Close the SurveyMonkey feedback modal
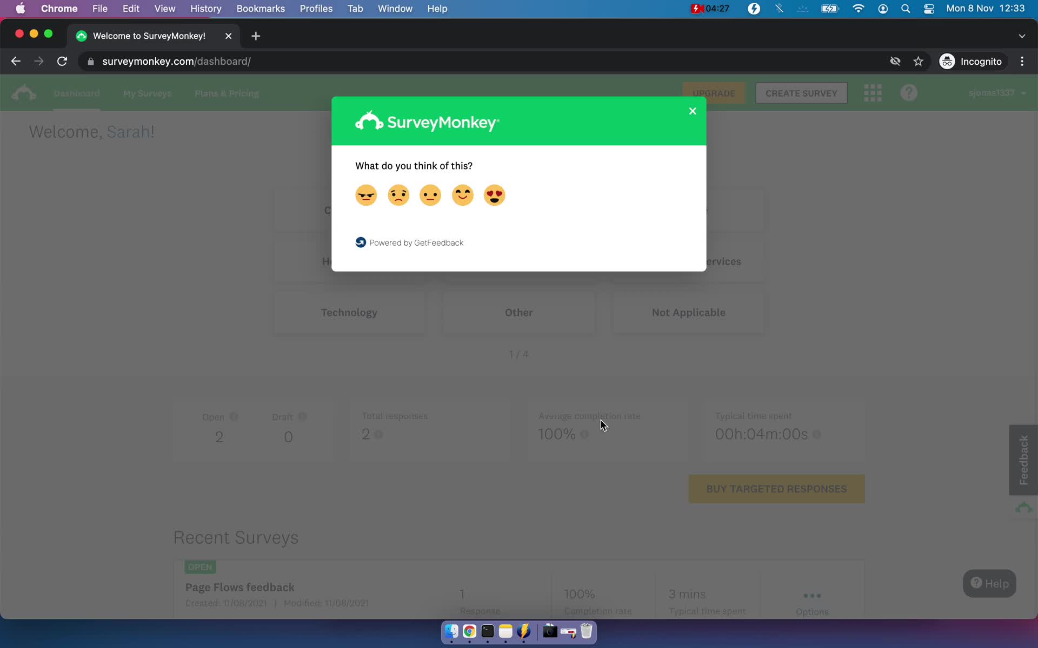The width and height of the screenshot is (1038, 648). click(x=693, y=111)
